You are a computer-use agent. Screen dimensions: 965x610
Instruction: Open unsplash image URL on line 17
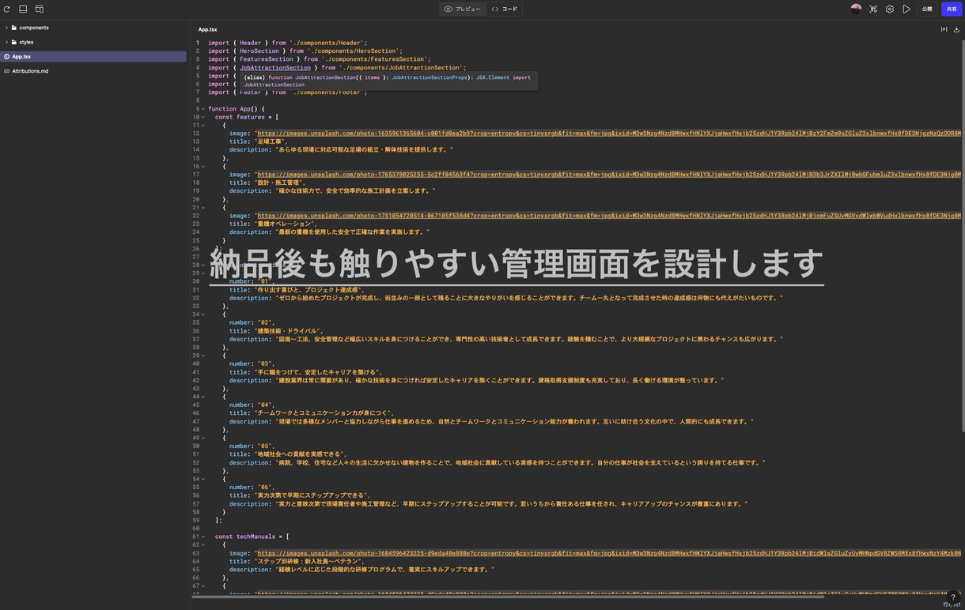(x=609, y=175)
